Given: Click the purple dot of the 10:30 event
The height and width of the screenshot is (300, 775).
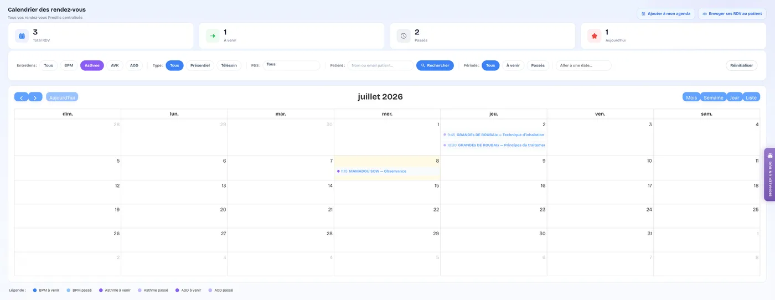Looking at the screenshot, I should [445, 145].
